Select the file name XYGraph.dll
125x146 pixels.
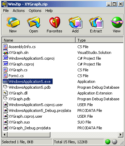tap(18, 93)
